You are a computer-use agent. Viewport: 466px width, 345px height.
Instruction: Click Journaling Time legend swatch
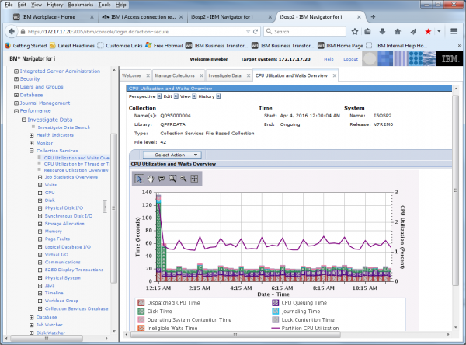(x=276, y=312)
